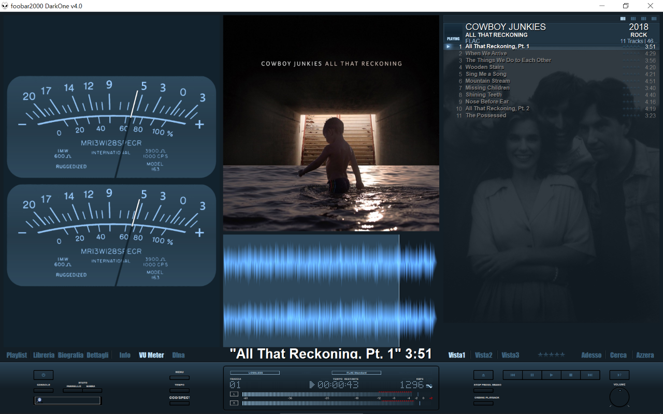Click playing arrow icon on track 1

tap(449, 47)
